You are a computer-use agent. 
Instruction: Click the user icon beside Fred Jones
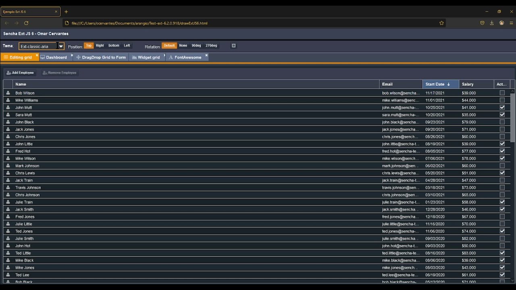pos(8,216)
